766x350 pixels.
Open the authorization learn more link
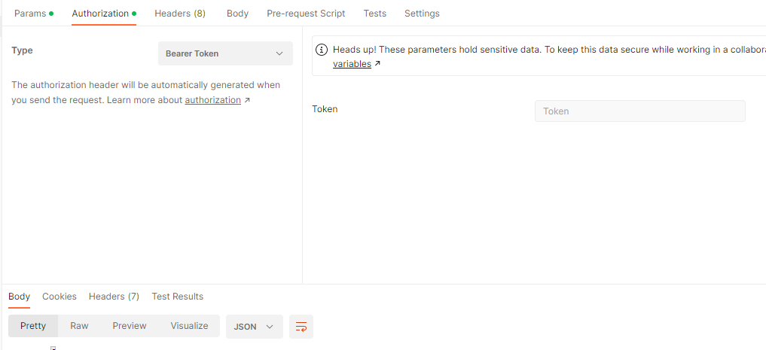click(x=212, y=100)
